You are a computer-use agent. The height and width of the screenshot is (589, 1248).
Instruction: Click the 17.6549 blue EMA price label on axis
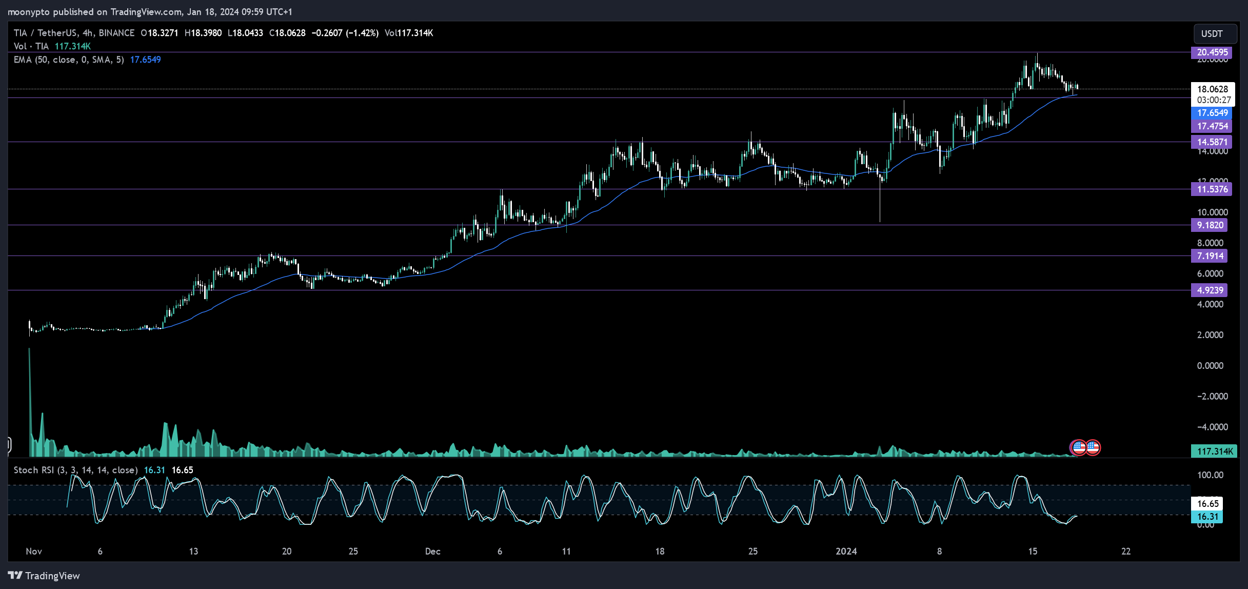tap(1212, 113)
